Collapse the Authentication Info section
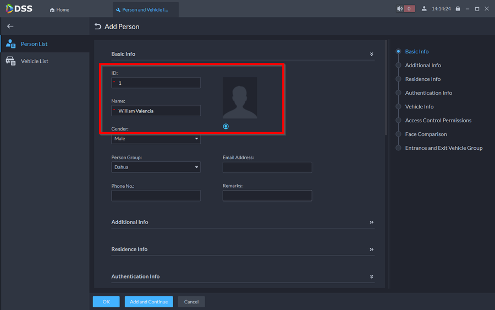495x310 pixels. click(x=372, y=276)
